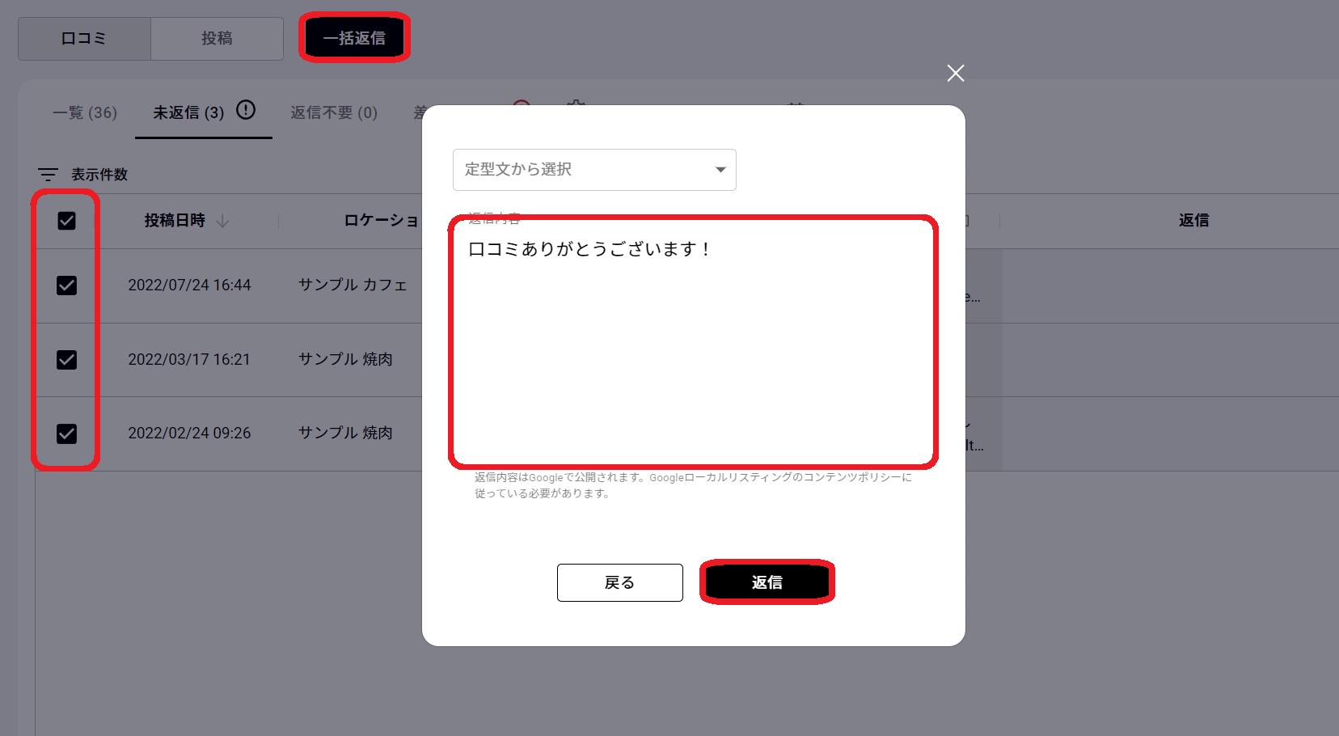Toggle the select-all checkbox in table header
1339x736 pixels.
[x=66, y=221]
